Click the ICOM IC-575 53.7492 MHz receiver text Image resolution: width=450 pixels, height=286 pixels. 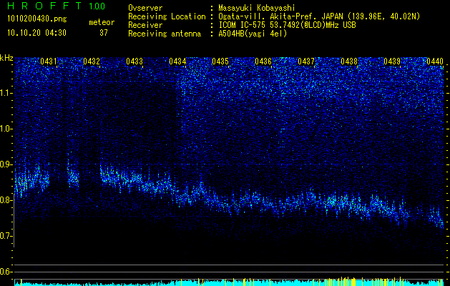pos(287,25)
